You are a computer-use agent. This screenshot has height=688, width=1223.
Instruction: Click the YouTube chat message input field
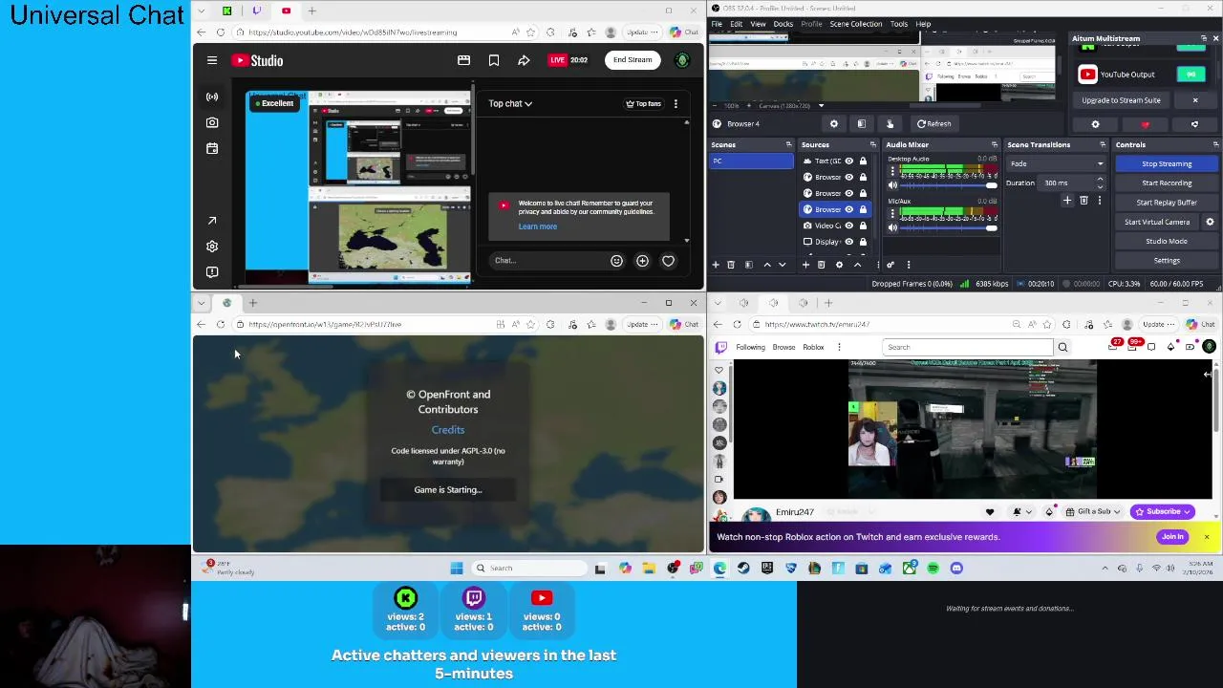coord(549,261)
